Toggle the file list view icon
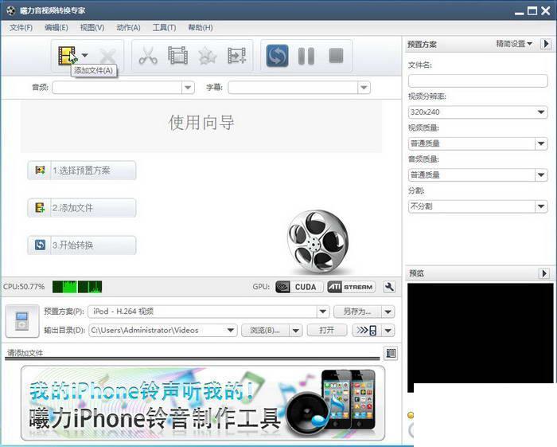This screenshot has width=557, height=447. coord(391,353)
